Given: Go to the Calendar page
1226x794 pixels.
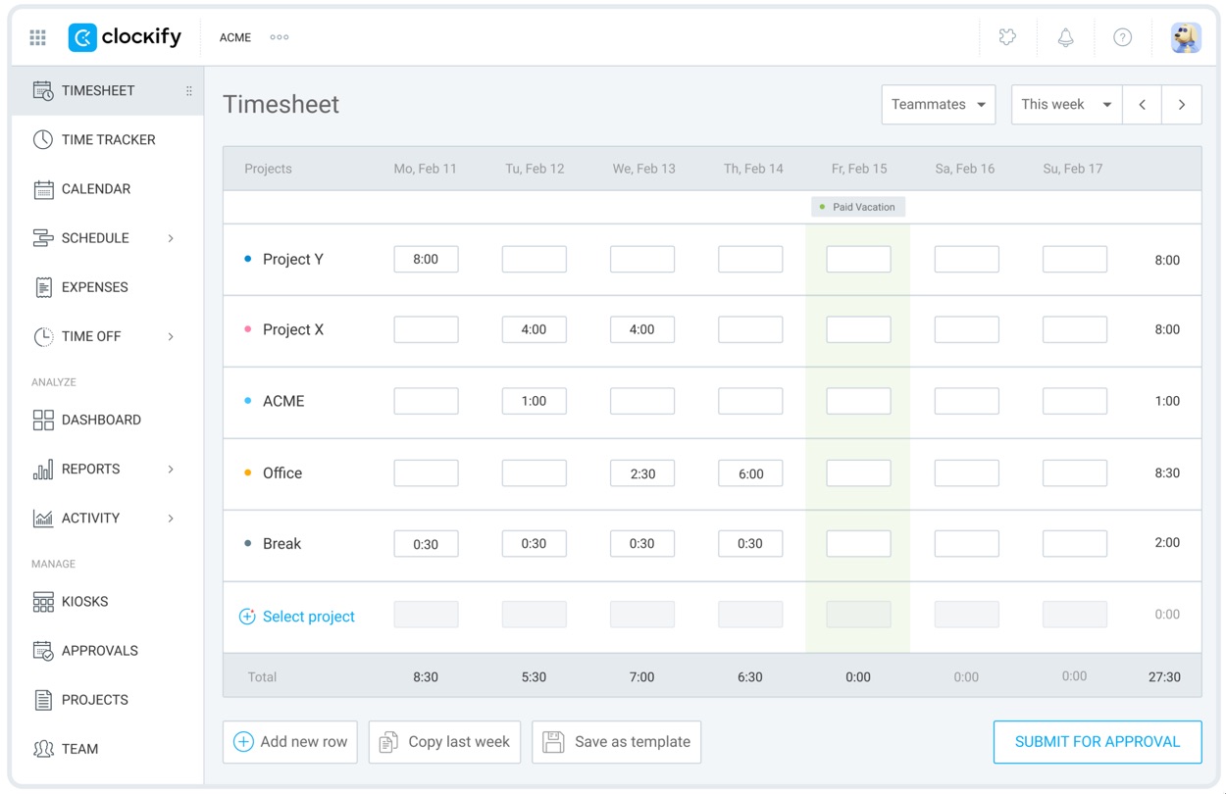Looking at the screenshot, I should tap(95, 189).
